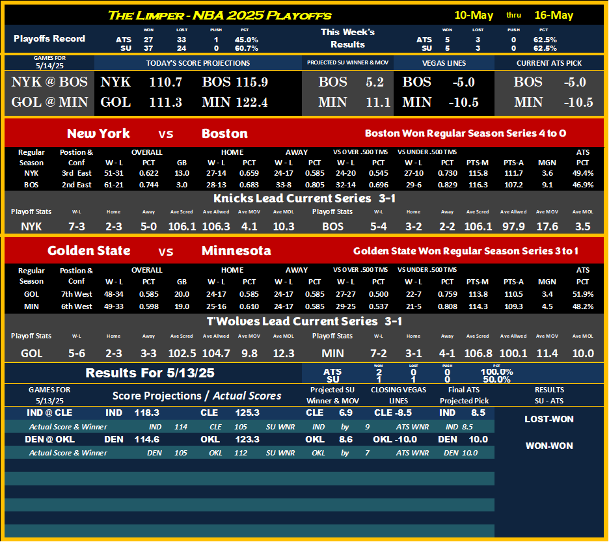Click the GOL playoff record '5-6'

(x=77, y=353)
